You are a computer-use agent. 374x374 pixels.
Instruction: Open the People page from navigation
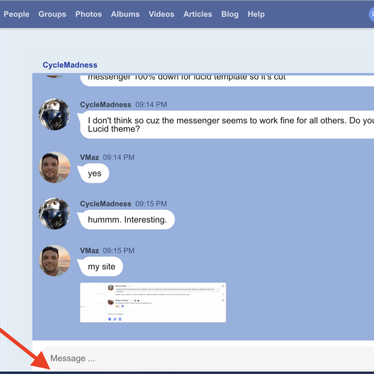point(16,14)
